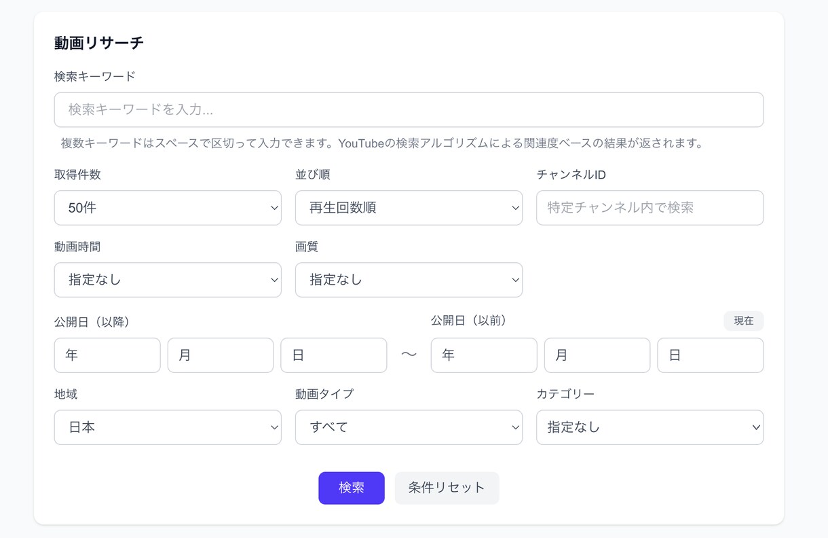Viewport: 828px width, 538px height.
Task: Click the 動画時間 label
Action: 77,247
